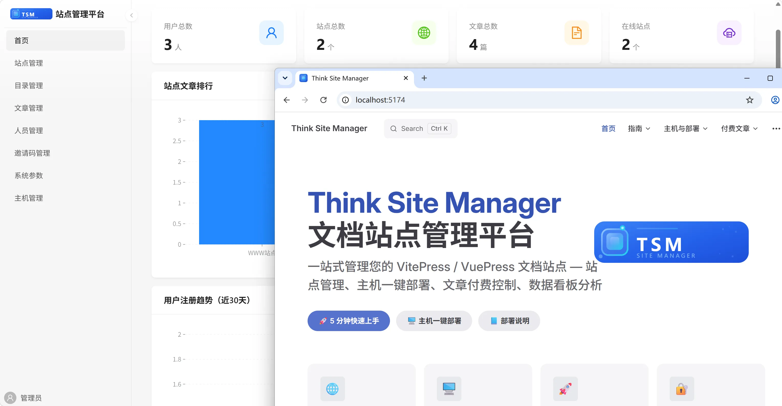Select 文章管理 in the sidebar
The image size is (782, 406).
pos(65,108)
